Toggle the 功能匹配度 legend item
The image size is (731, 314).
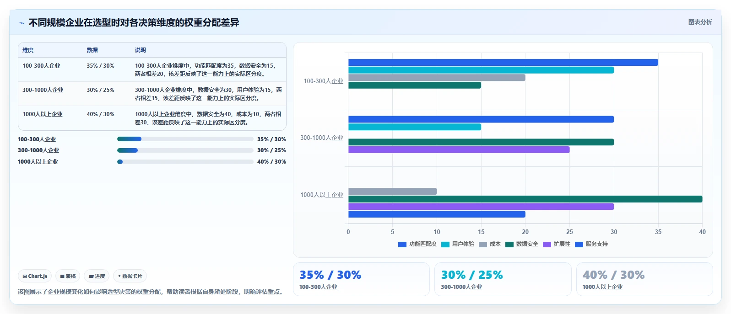[417, 244]
